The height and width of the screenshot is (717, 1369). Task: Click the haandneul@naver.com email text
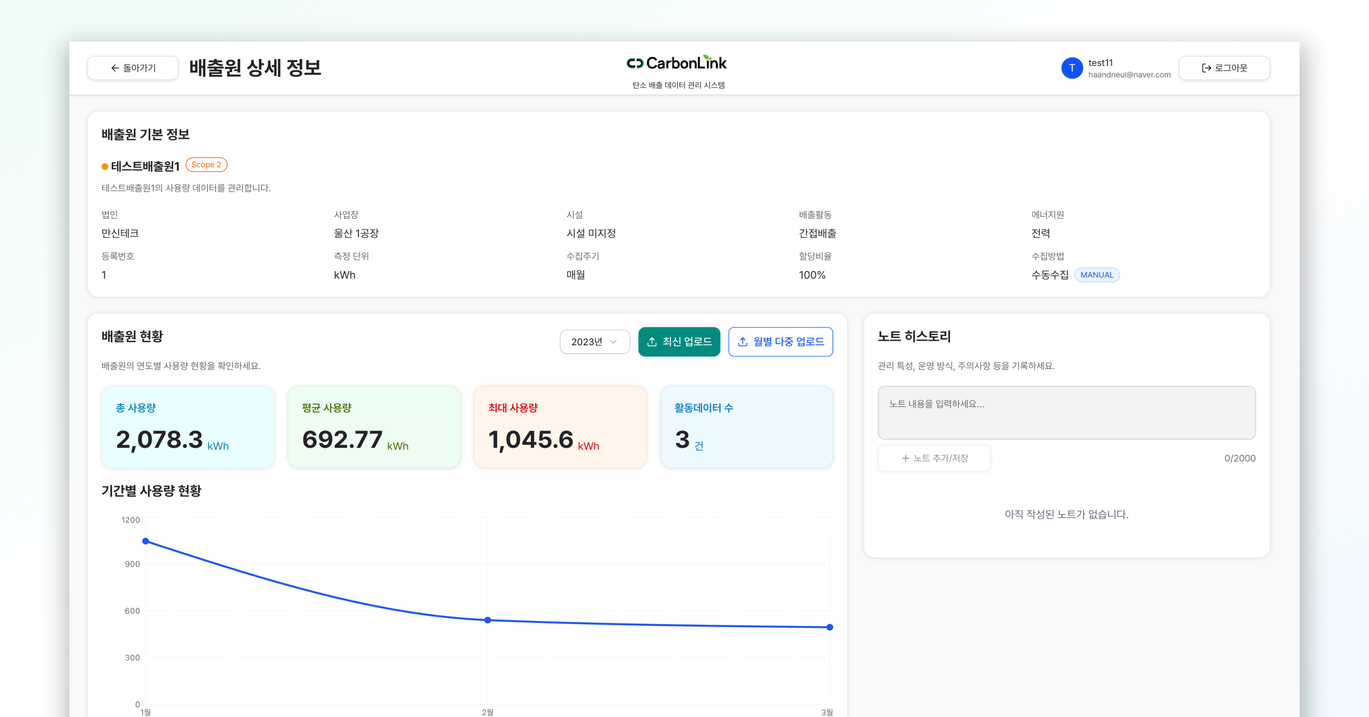[1129, 75]
